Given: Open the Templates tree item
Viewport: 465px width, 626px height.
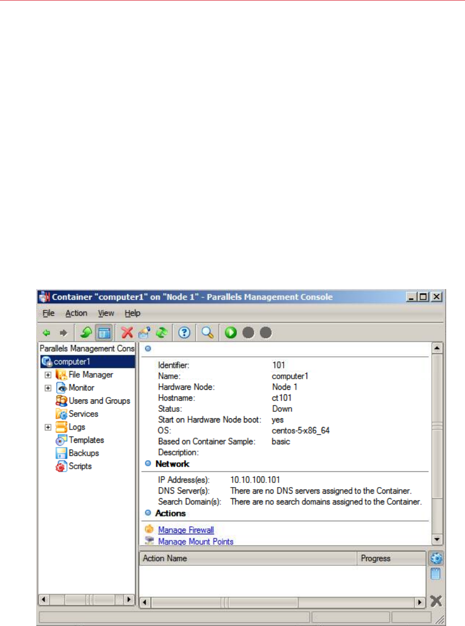Looking at the screenshot, I should [x=80, y=440].
